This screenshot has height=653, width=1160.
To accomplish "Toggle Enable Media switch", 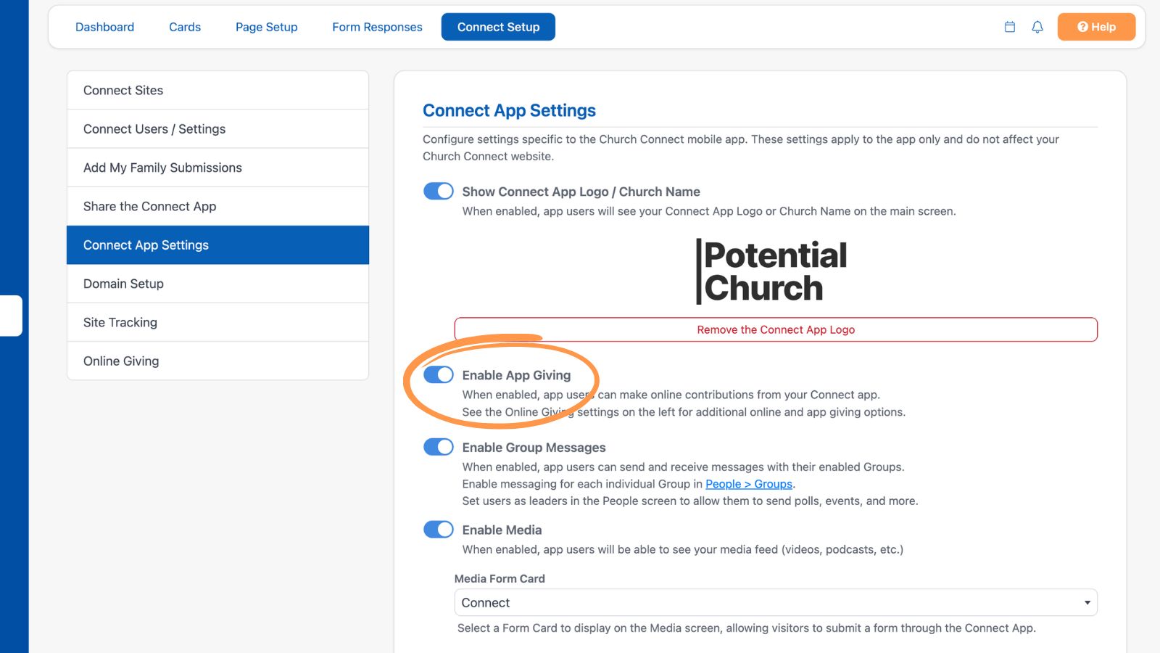I will (439, 530).
